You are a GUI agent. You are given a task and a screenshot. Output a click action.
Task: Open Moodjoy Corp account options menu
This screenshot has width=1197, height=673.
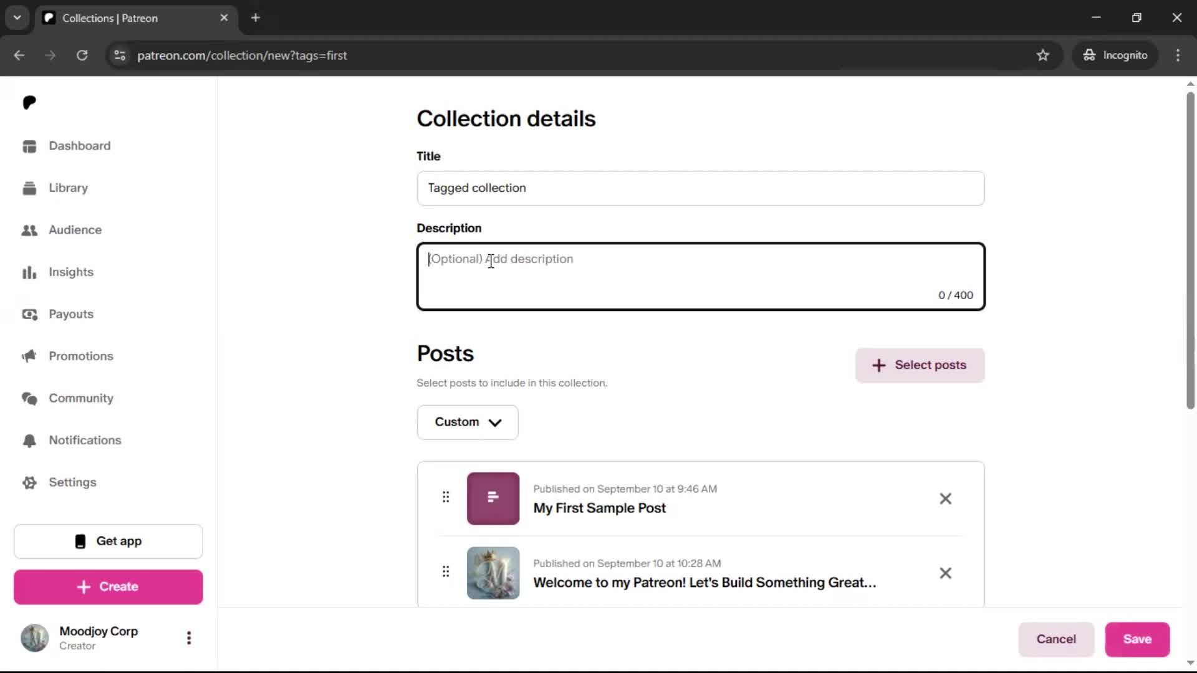click(x=189, y=638)
